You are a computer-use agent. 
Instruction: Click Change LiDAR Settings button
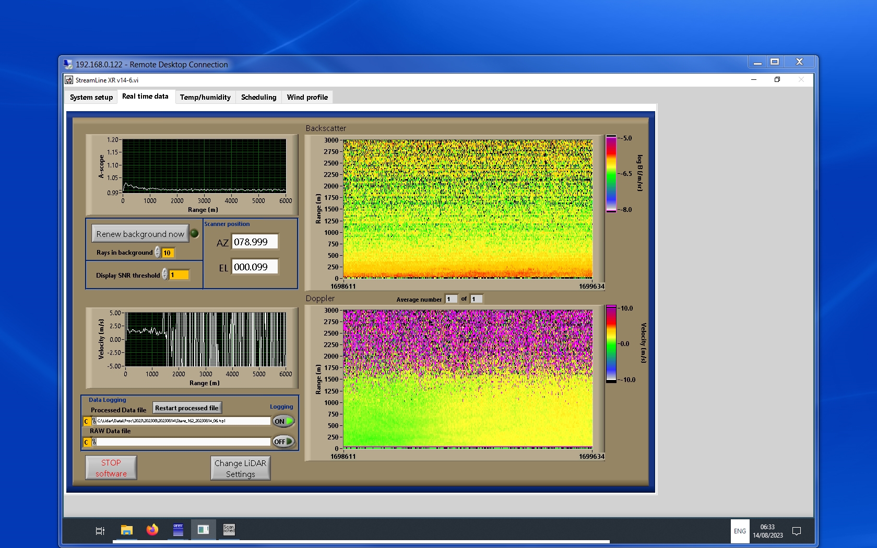(240, 468)
